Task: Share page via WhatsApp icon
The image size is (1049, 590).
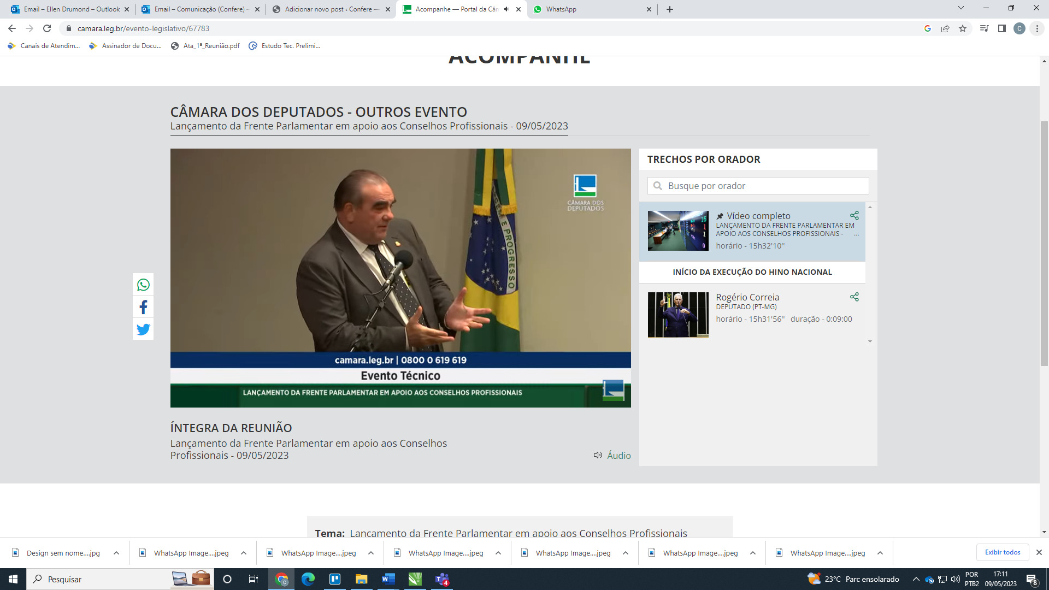Action: point(143,285)
